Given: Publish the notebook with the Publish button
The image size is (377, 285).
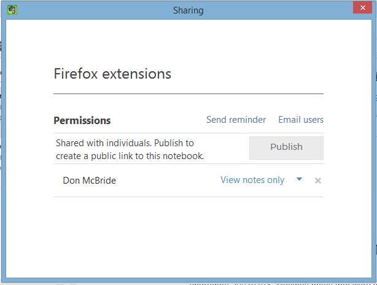Looking at the screenshot, I should click(x=286, y=148).
